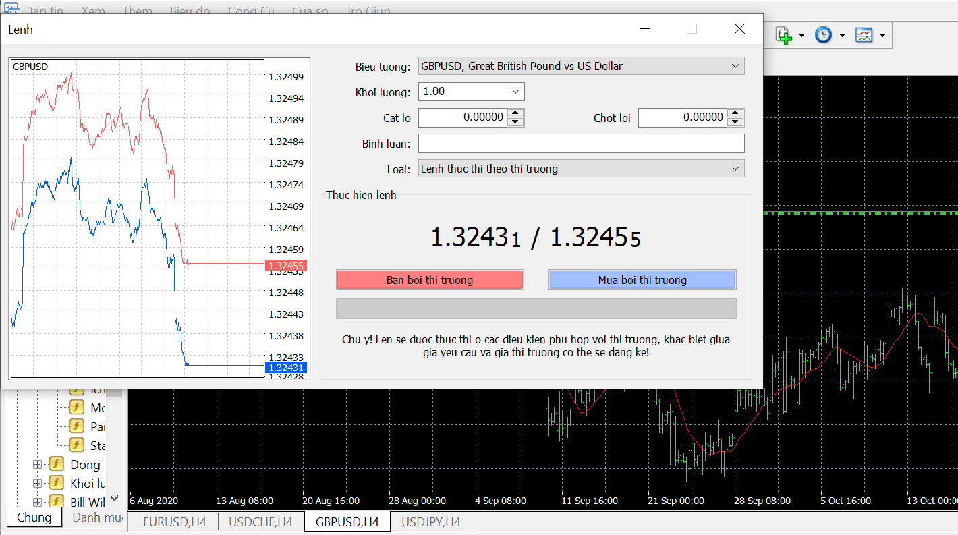This screenshot has height=535, width=958.
Task: Click the chart templates icon in toolbar
Action: tap(864, 35)
